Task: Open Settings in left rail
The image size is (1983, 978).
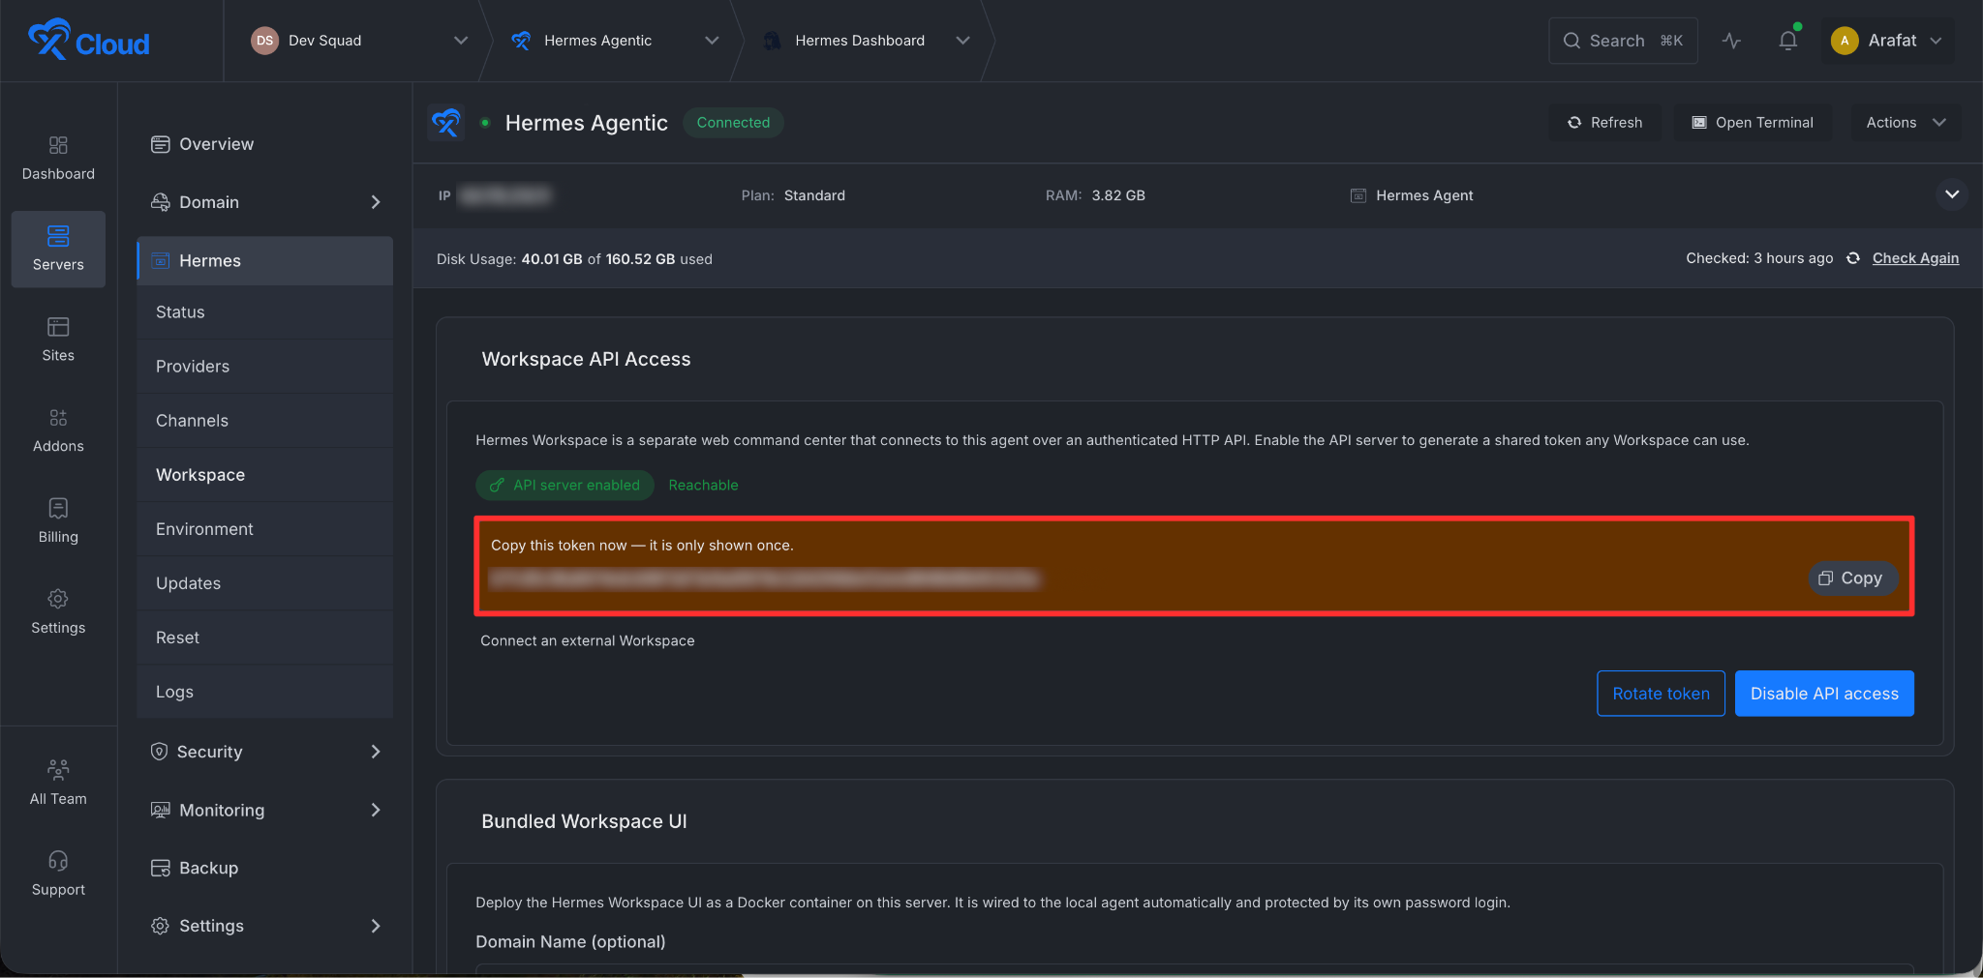Action: (x=58, y=612)
